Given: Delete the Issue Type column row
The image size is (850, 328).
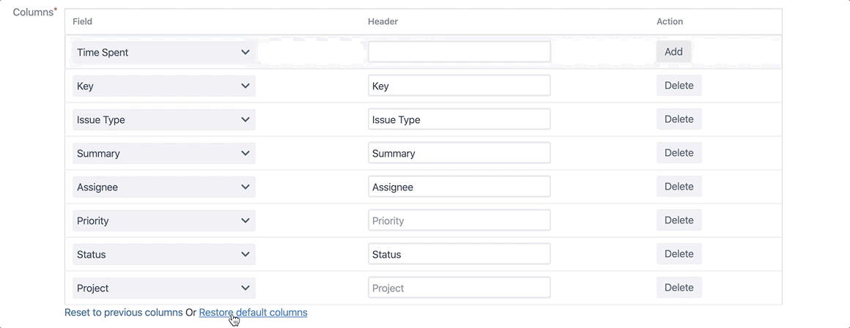Looking at the screenshot, I should click(679, 119).
